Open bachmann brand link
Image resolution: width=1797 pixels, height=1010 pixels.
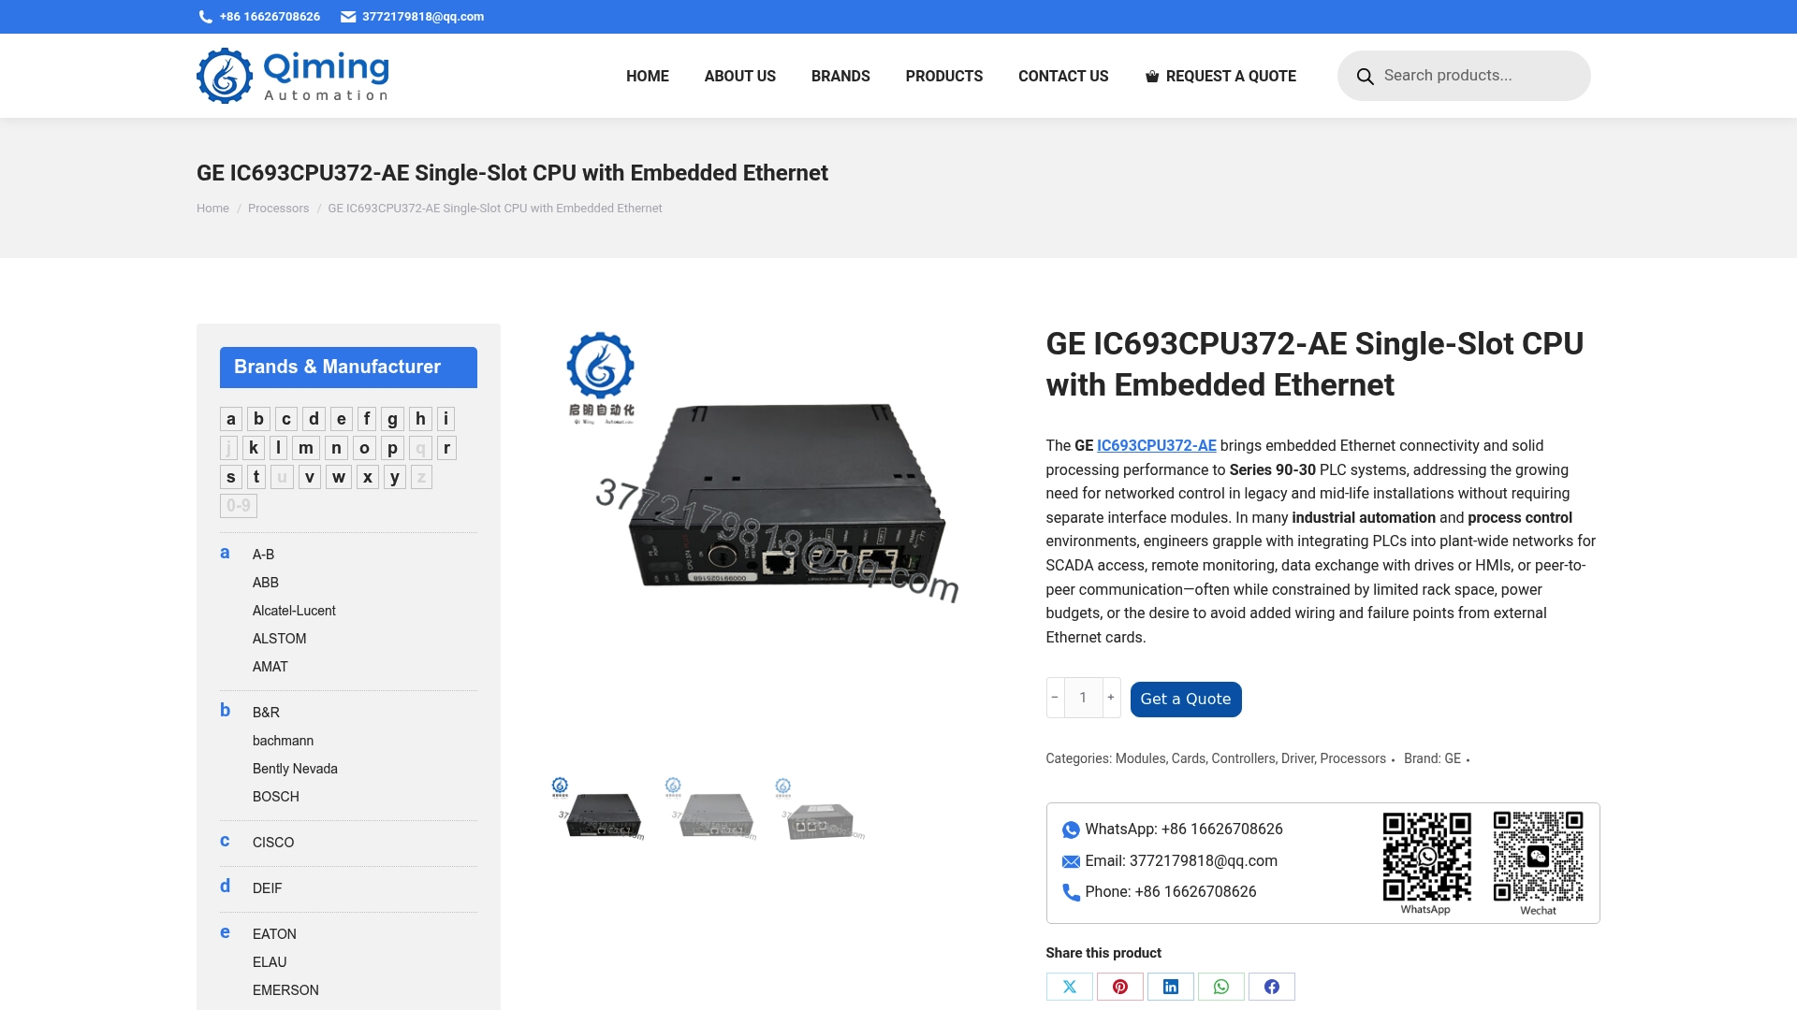283,741
